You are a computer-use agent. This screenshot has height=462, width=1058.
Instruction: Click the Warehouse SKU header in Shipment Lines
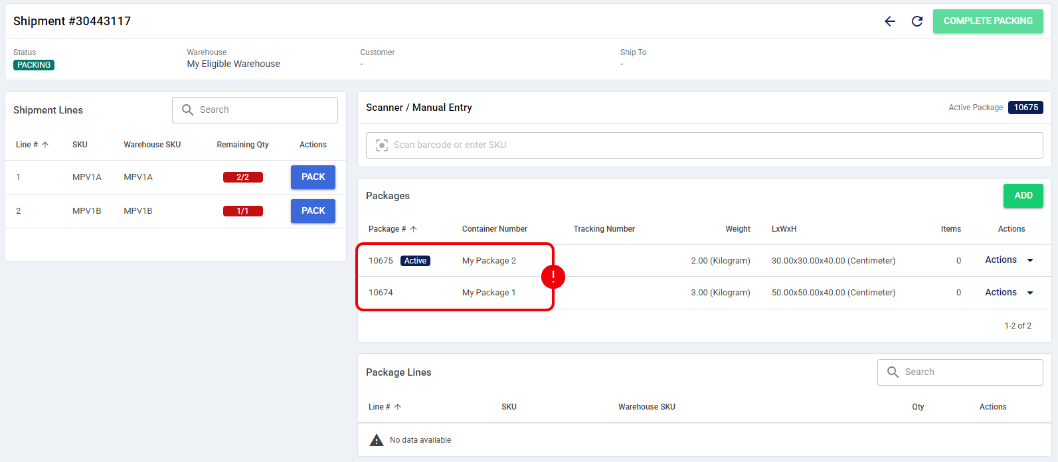(152, 145)
